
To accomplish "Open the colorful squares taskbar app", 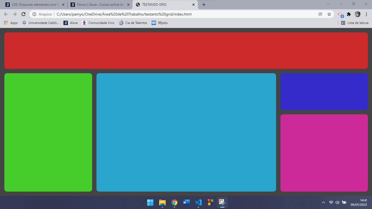I will coord(210,202).
